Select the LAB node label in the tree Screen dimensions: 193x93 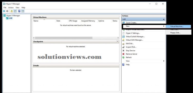pos(11,18)
